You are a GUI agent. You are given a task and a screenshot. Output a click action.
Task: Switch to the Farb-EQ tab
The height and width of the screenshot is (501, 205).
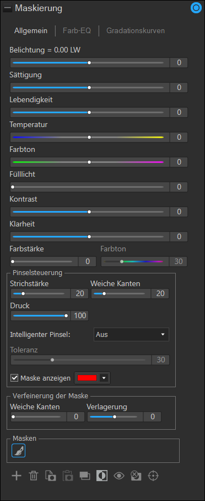[x=77, y=31]
